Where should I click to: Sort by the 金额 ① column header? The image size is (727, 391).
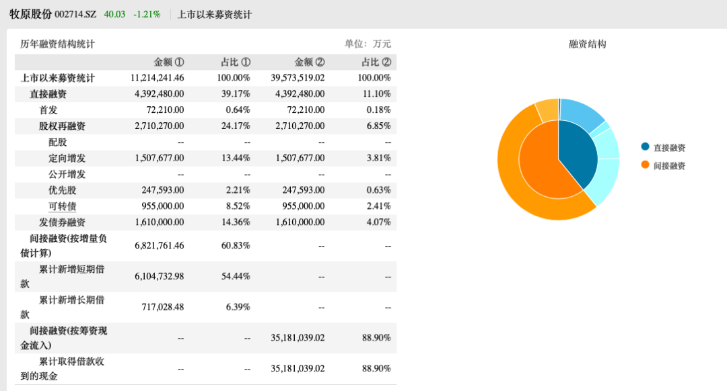pyautogui.click(x=169, y=62)
